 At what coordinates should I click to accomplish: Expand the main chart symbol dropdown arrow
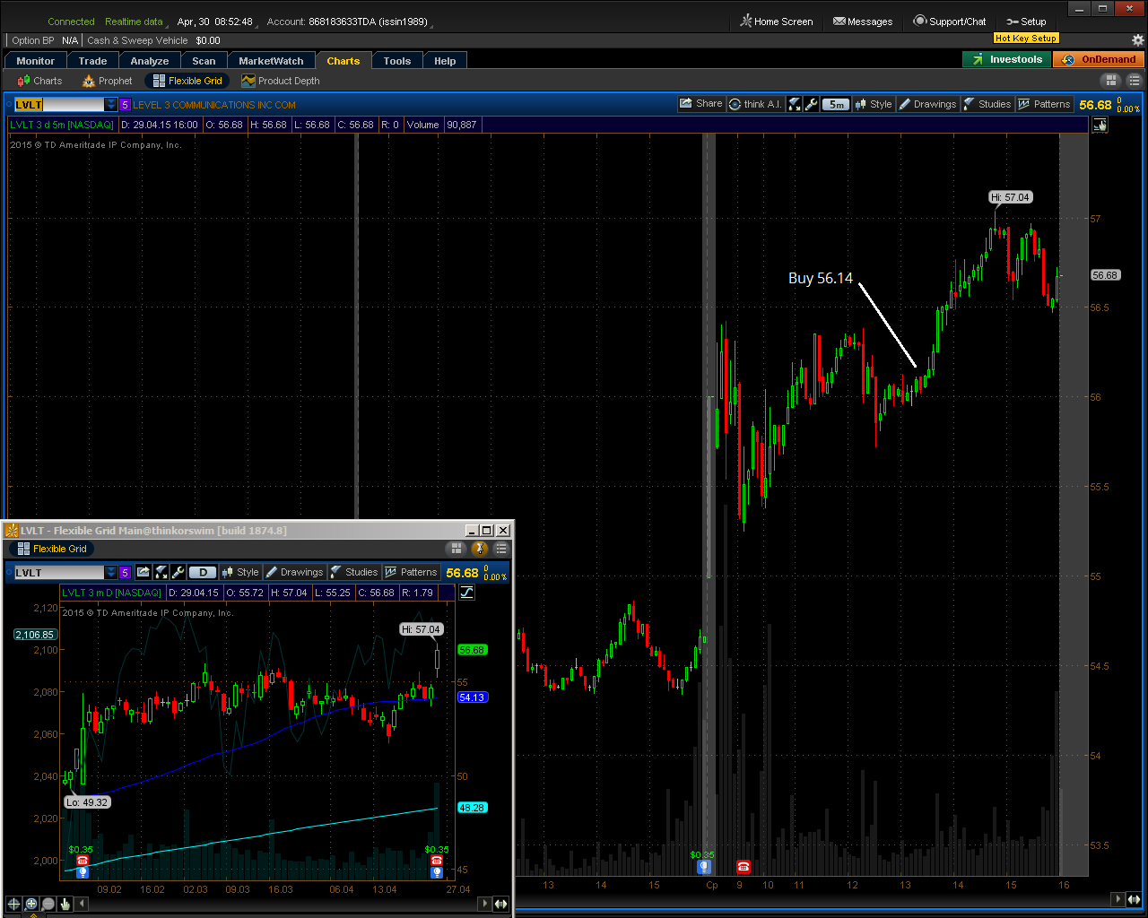point(111,105)
